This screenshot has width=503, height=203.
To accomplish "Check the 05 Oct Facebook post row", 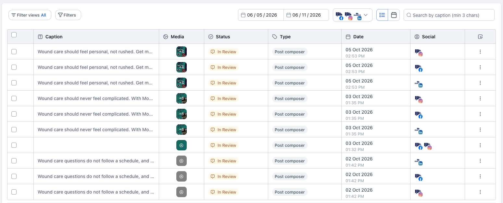I will click(x=14, y=67).
